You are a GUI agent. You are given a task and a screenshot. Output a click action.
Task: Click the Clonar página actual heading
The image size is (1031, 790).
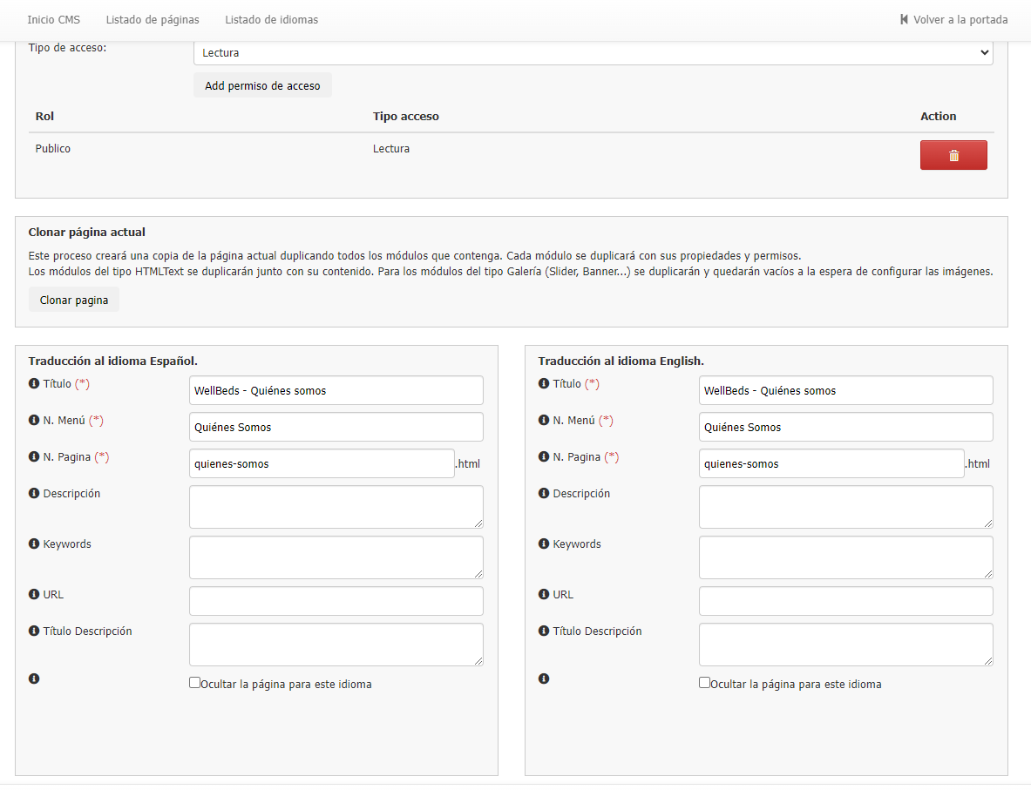pyautogui.click(x=87, y=232)
